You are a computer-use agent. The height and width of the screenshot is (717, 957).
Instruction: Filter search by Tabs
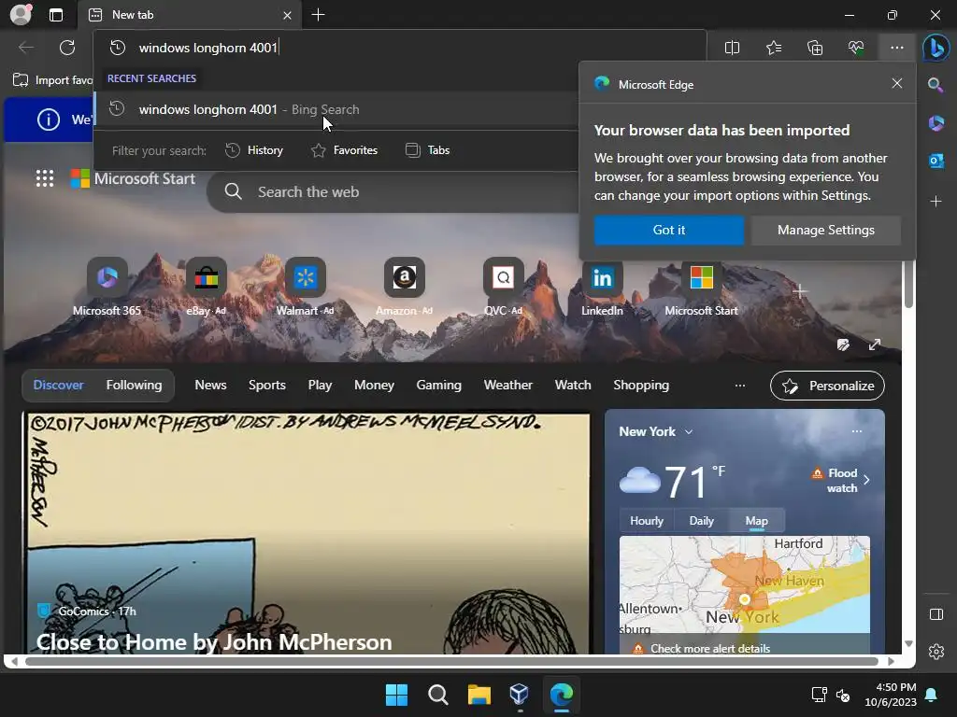pyautogui.click(x=427, y=150)
